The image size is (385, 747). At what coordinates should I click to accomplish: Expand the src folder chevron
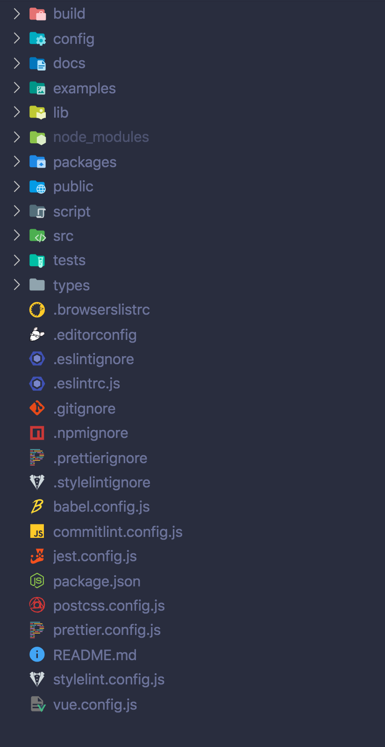[x=17, y=235]
